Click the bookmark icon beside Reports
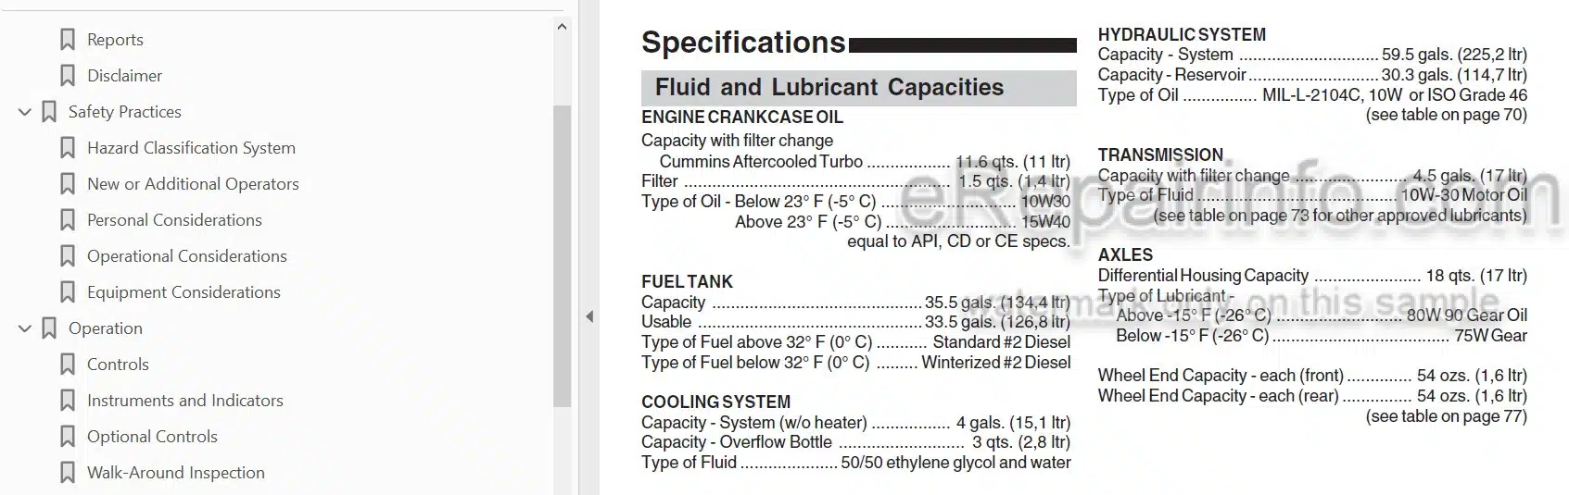The width and height of the screenshot is (1569, 495). click(x=68, y=40)
